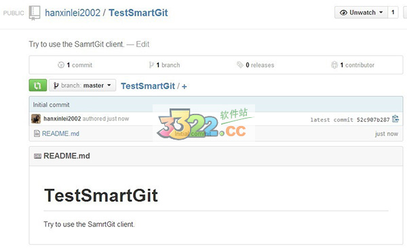Click the green compare and review button
The height and width of the screenshot is (248, 407).
click(38, 85)
